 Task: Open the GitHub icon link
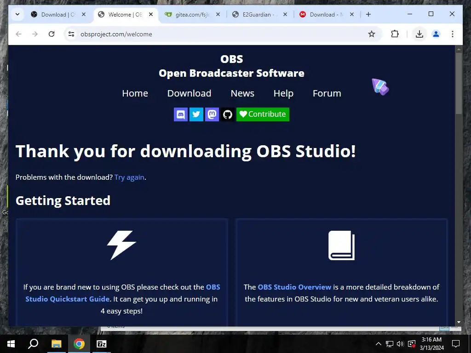point(227,114)
